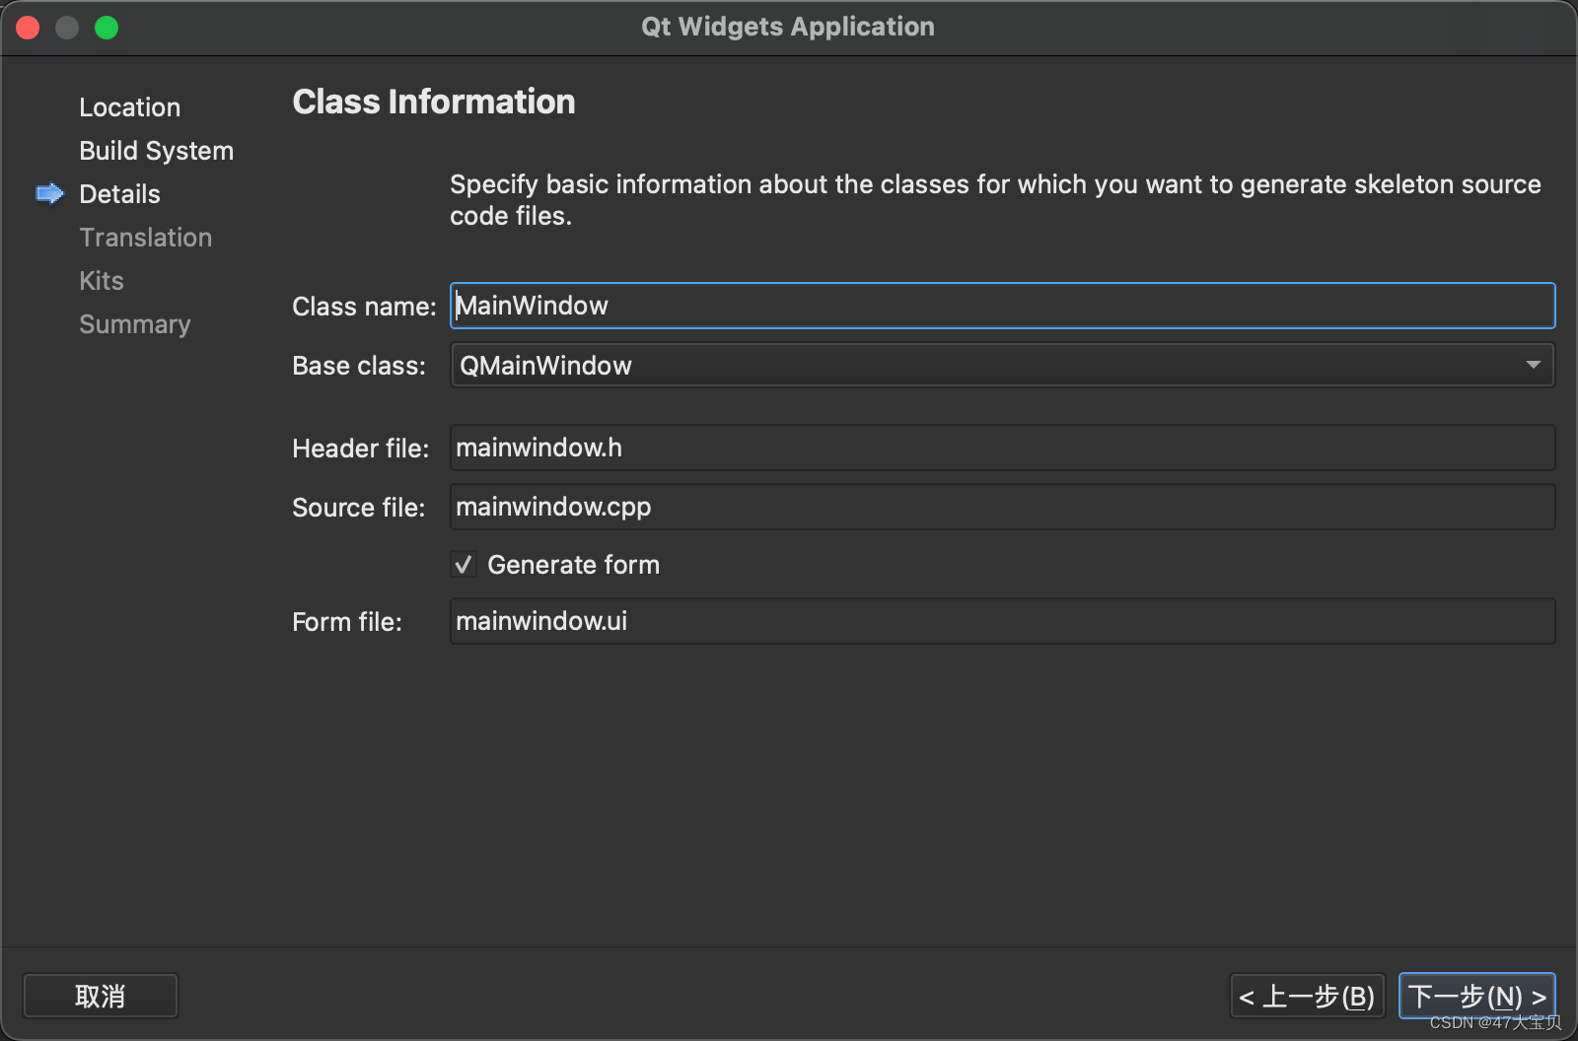
Task: Select Summary step in sidebar
Action: [x=135, y=324]
